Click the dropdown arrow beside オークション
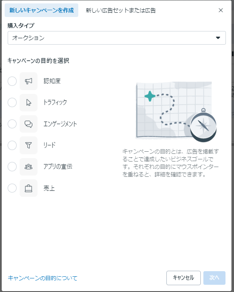Screen dimensions: 234x292 pyautogui.click(x=218, y=38)
